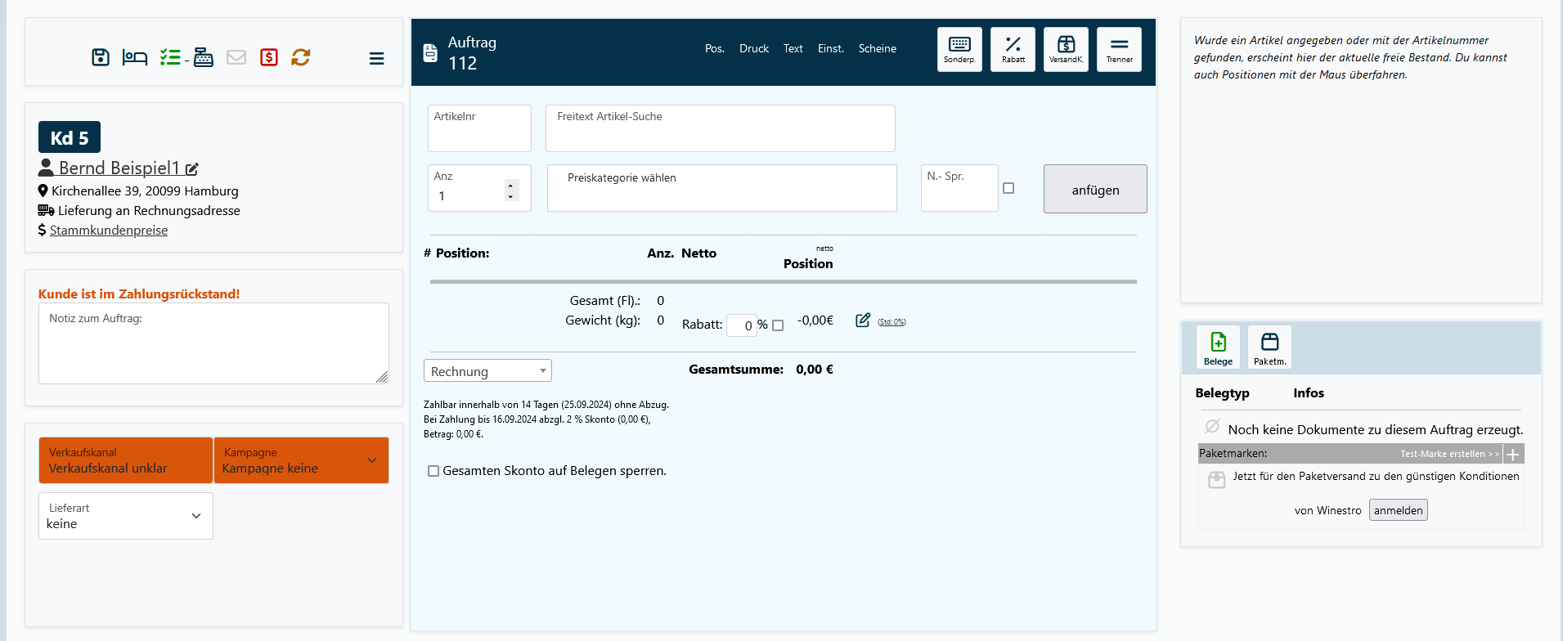Click the red dollar payment icon
The image size is (1563, 641).
[269, 57]
